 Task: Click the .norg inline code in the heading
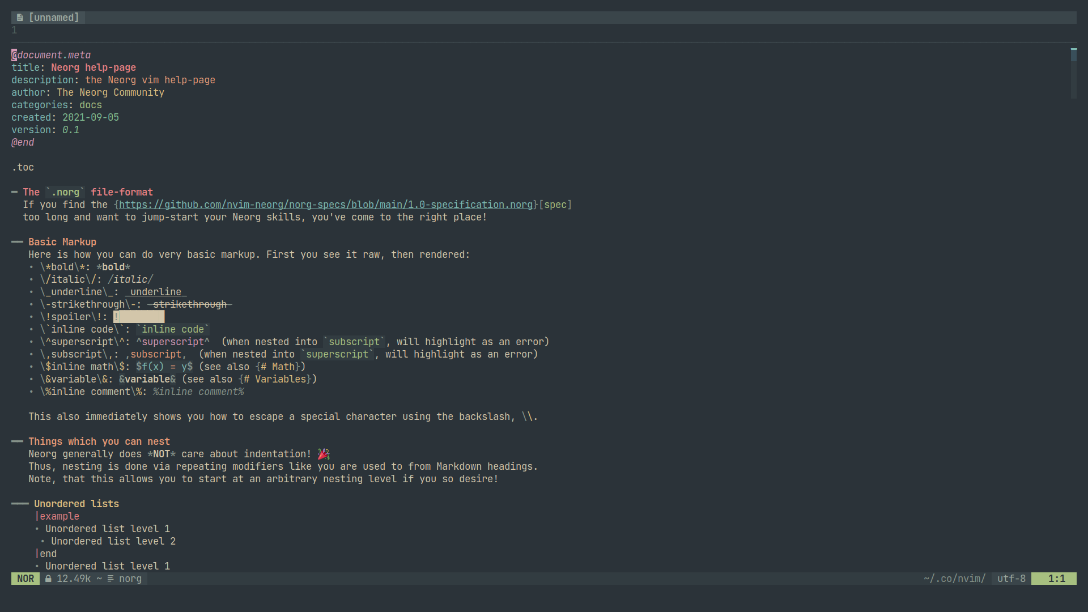(x=65, y=192)
